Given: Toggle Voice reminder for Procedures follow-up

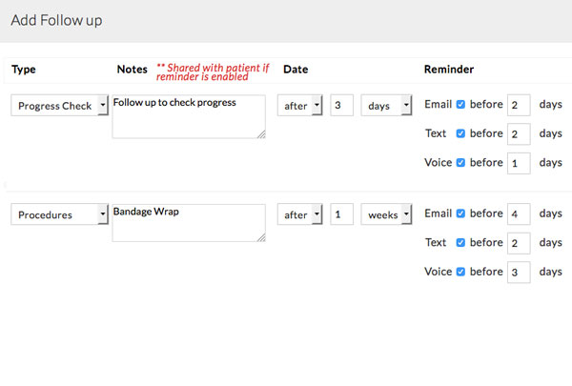Looking at the screenshot, I should pyautogui.click(x=461, y=272).
